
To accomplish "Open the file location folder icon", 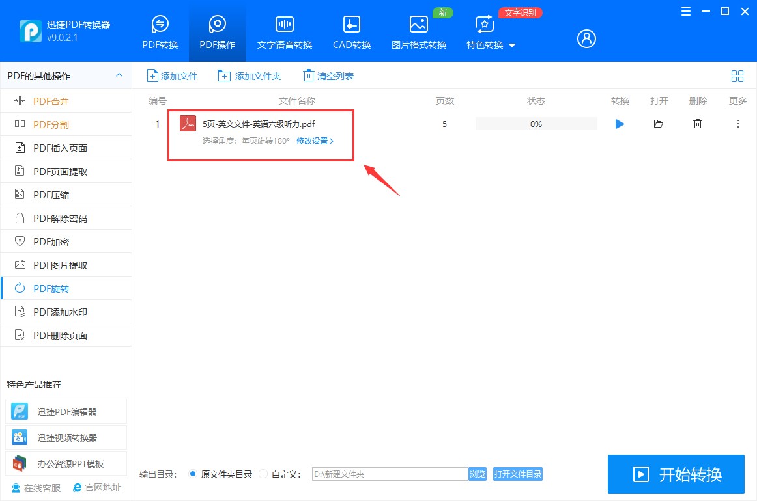I will tap(659, 124).
